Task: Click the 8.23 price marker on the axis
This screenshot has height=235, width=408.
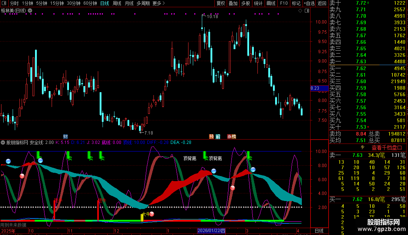Action: pyautogui.click(x=315, y=88)
